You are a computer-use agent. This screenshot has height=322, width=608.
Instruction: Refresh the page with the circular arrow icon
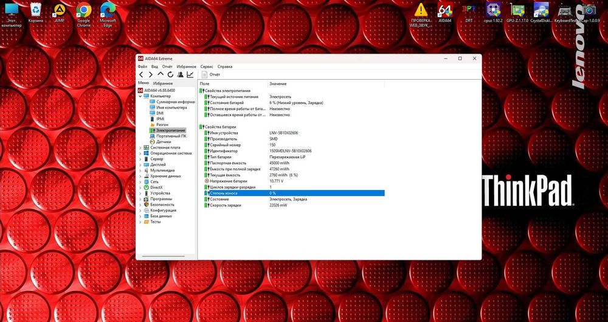170,75
